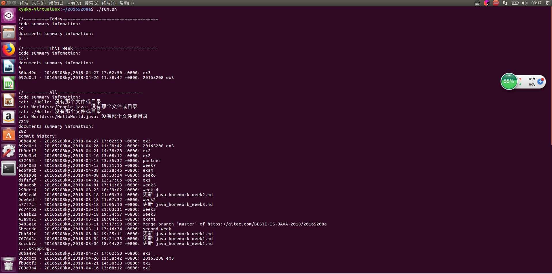The width and height of the screenshot is (552, 274).
Task: Select the Terminal icon in the launcher
Action: pos(9,168)
